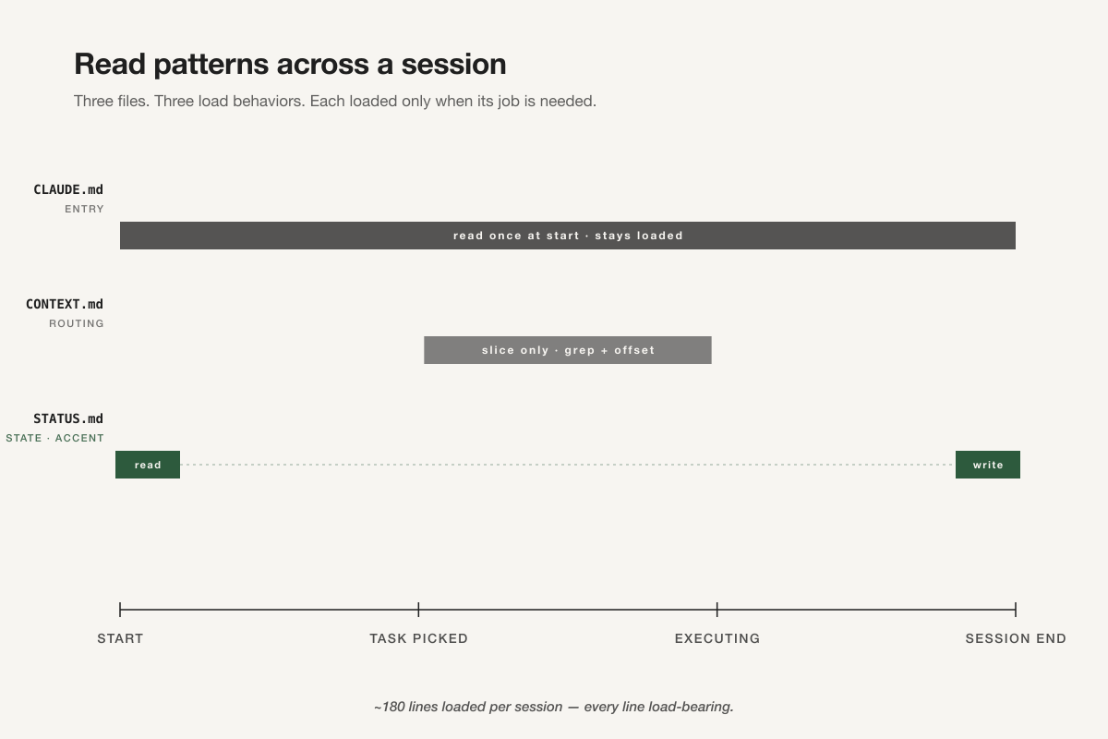Click the 'STATE · ACCENT' sublabel

[55, 439]
